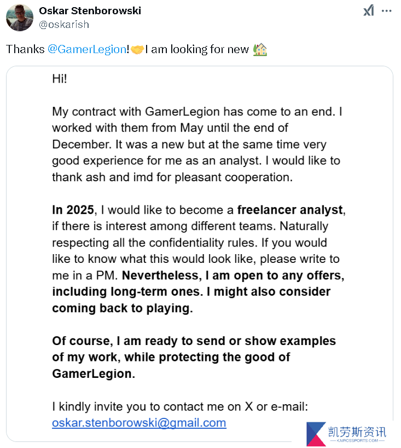Click the @oskarish handle
This screenshot has width=401, height=448.
[x=64, y=25]
